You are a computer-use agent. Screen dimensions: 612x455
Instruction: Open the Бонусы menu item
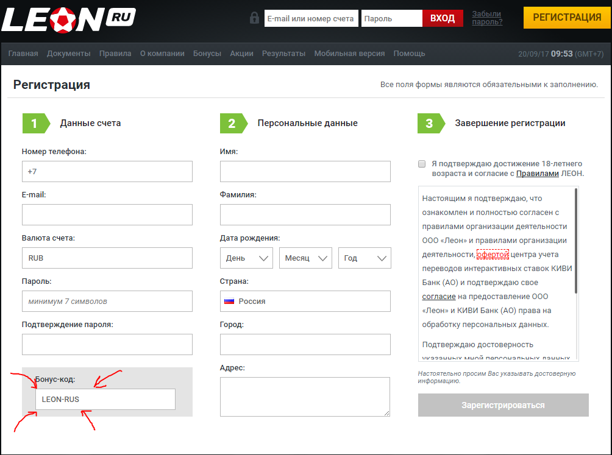(207, 54)
